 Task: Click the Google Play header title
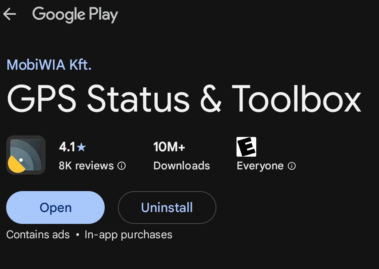point(75,14)
